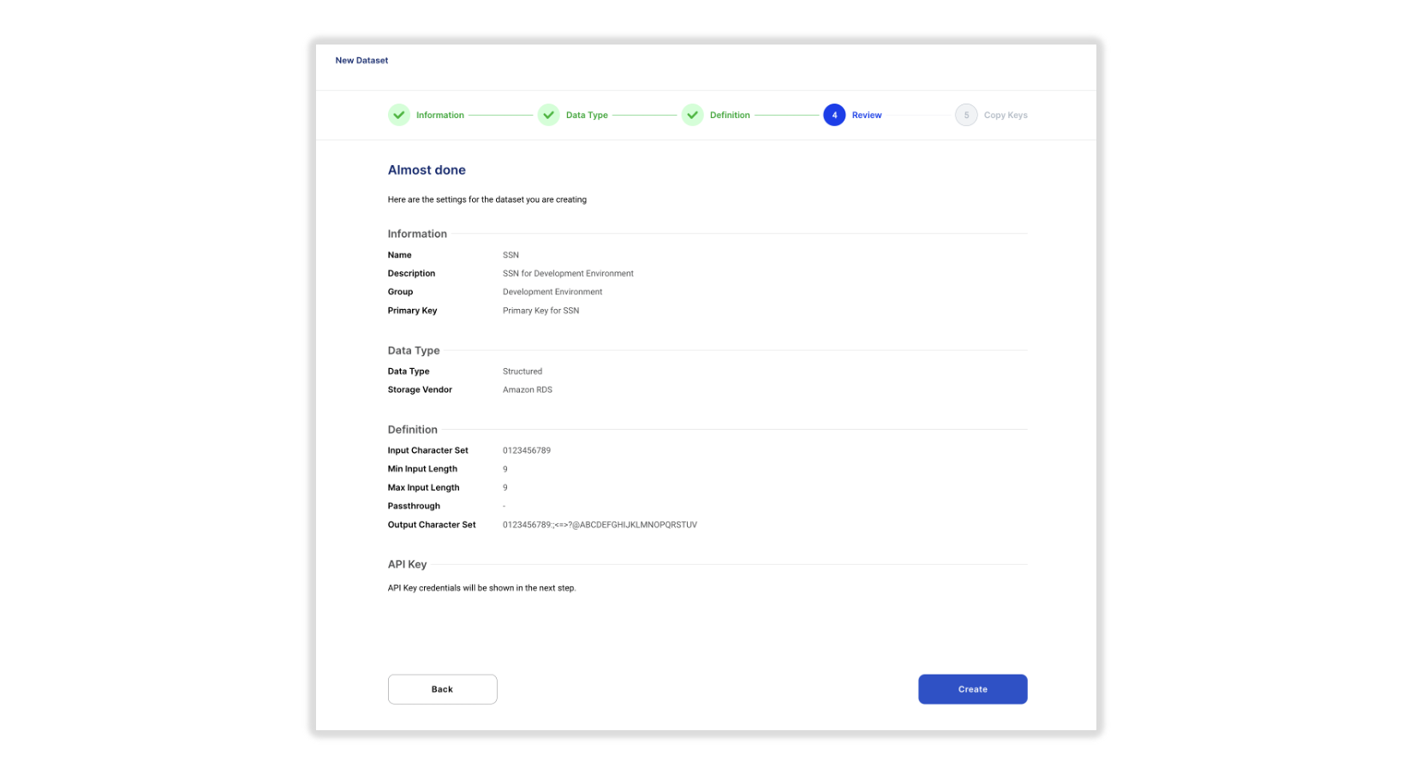The height and width of the screenshot is (779, 1415).
Task: Click Input Character Set value 0123456789
Action: (x=527, y=450)
